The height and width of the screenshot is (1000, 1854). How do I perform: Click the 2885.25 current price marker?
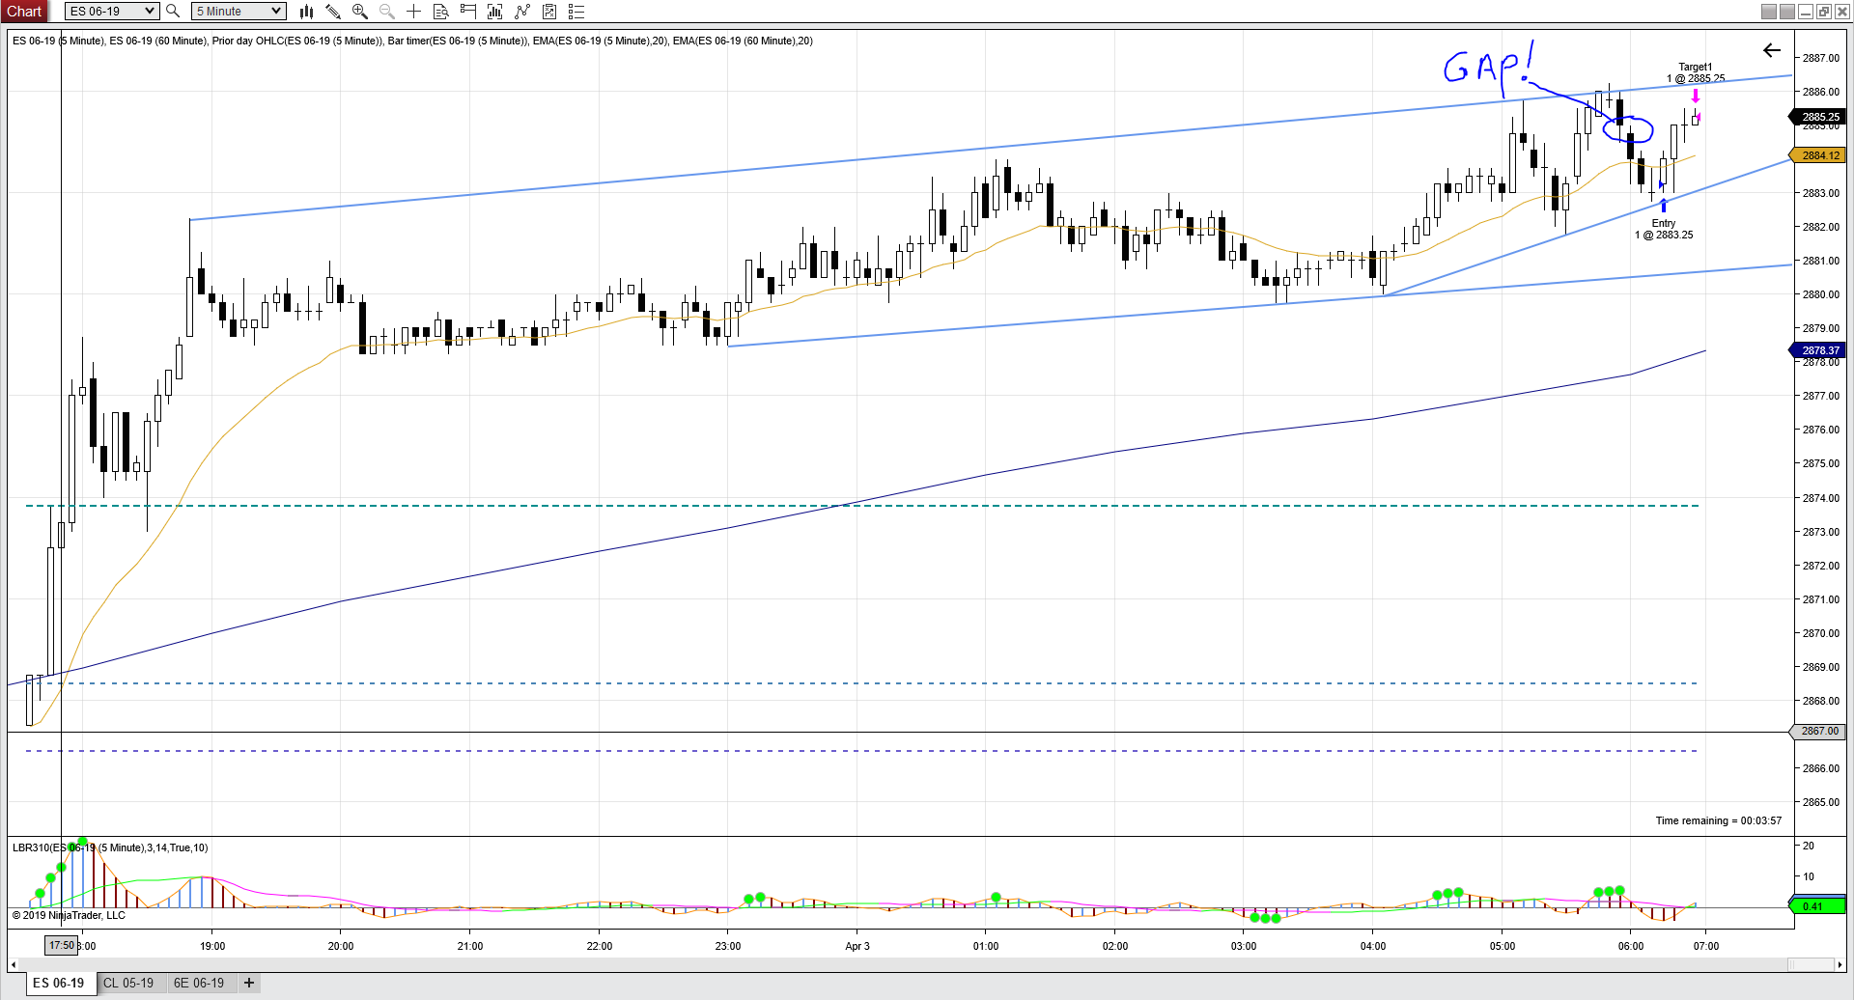click(x=1819, y=117)
